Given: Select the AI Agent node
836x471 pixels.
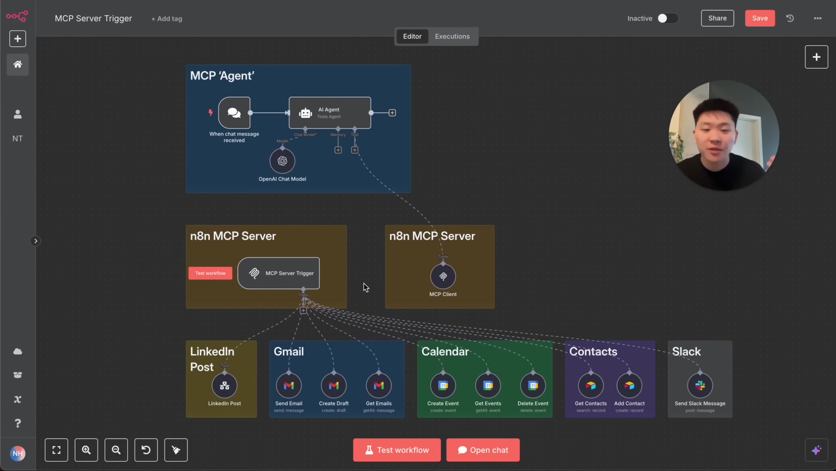Looking at the screenshot, I should (330, 113).
